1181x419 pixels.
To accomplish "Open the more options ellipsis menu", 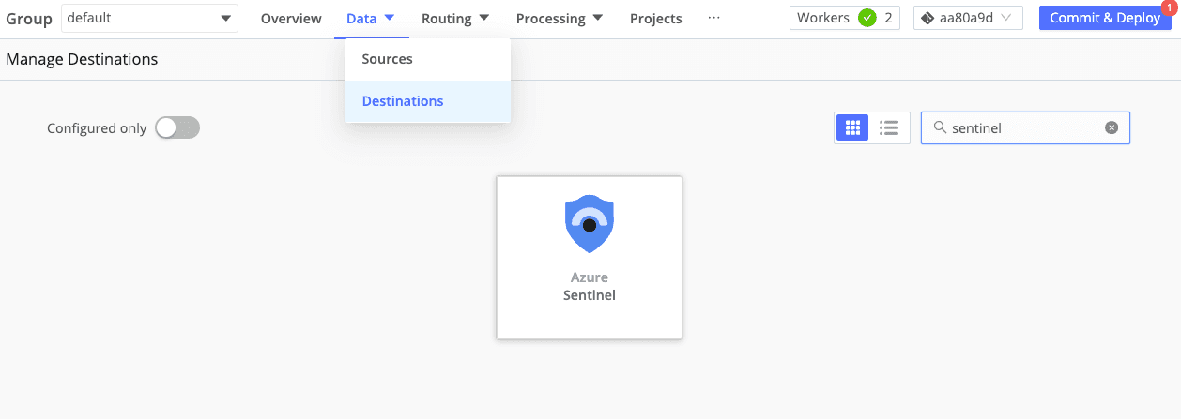I will click(714, 18).
